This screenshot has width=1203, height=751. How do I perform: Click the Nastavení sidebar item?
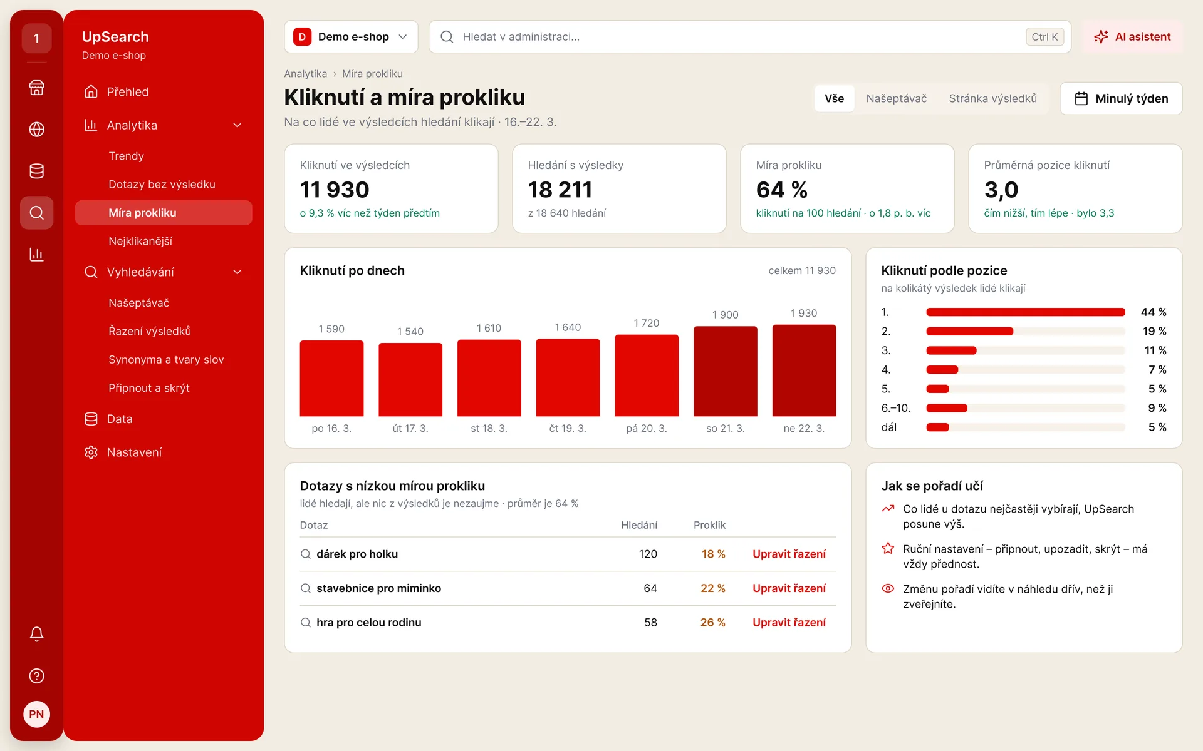(164, 452)
